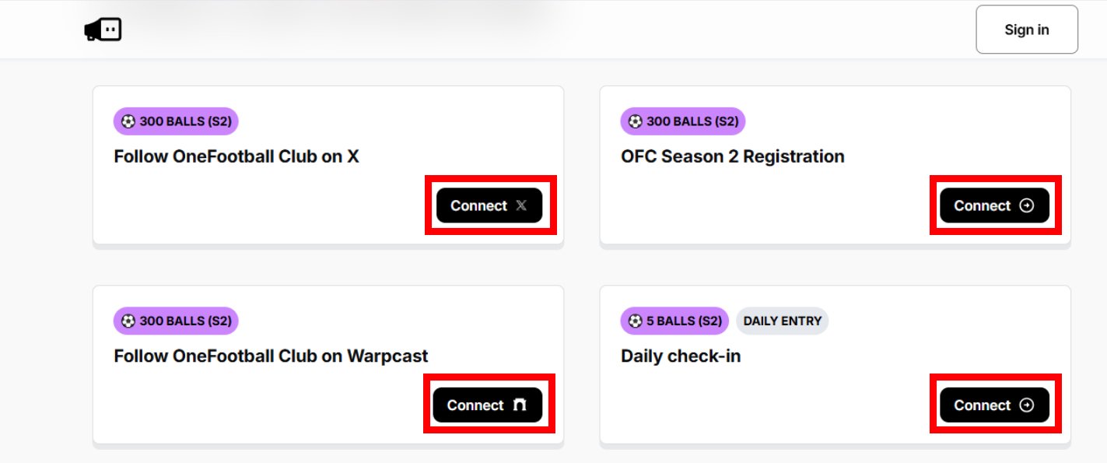Select the 'Daily check-in' task title
This screenshot has width=1107, height=463.
click(681, 356)
